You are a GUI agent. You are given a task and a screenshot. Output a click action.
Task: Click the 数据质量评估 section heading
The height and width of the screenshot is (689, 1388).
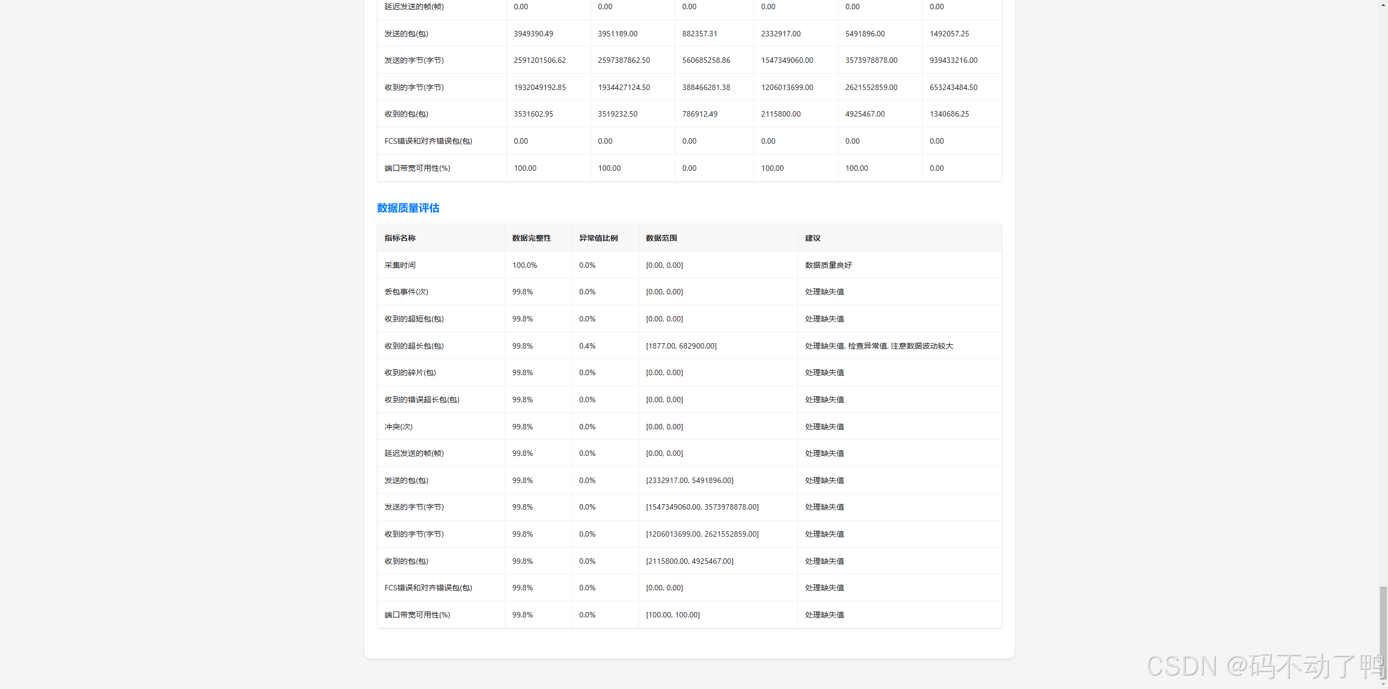pos(408,208)
